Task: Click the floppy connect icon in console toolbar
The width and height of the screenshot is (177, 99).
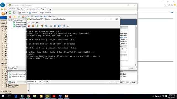Action: (x=59, y=26)
